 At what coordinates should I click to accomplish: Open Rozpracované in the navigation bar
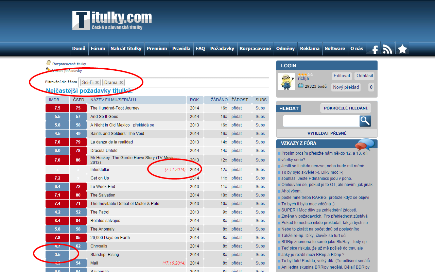pos(255,49)
